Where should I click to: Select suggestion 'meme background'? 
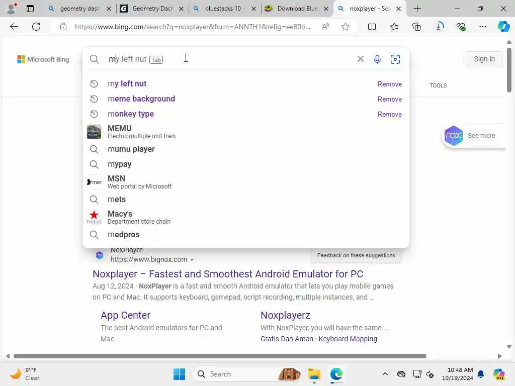(x=141, y=99)
